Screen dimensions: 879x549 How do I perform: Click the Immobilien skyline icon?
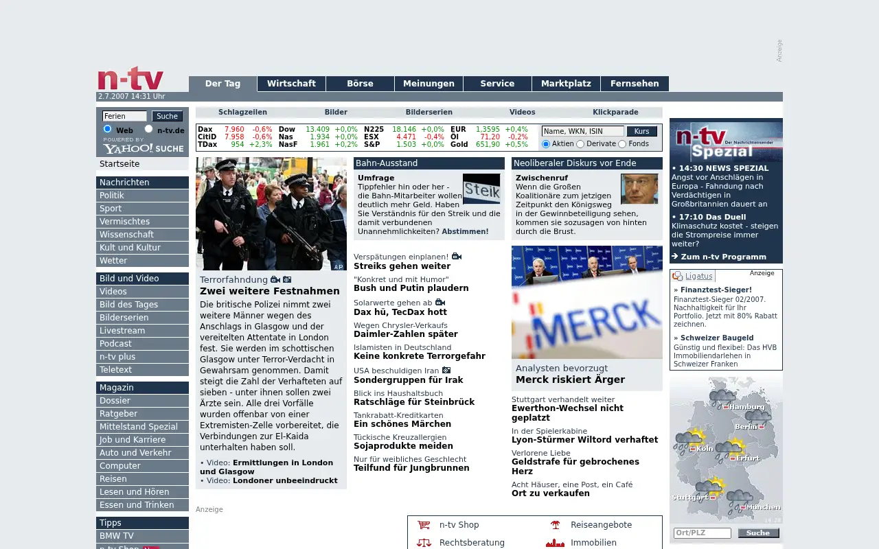tap(555, 543)
